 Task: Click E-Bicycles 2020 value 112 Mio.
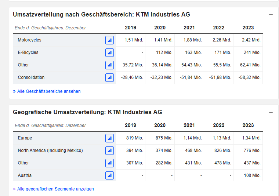pyautogui.click(x=164, y=52)
